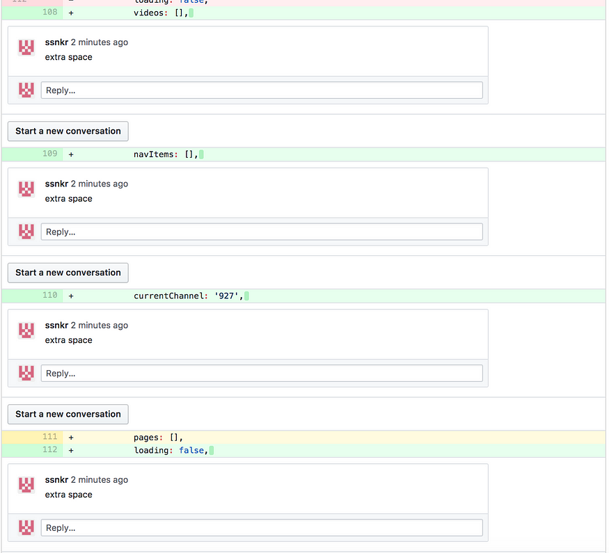This screenshot has height=553, width=609.
Task: Select line number 110
Action: pyautogui.click(x=49, y=296)
